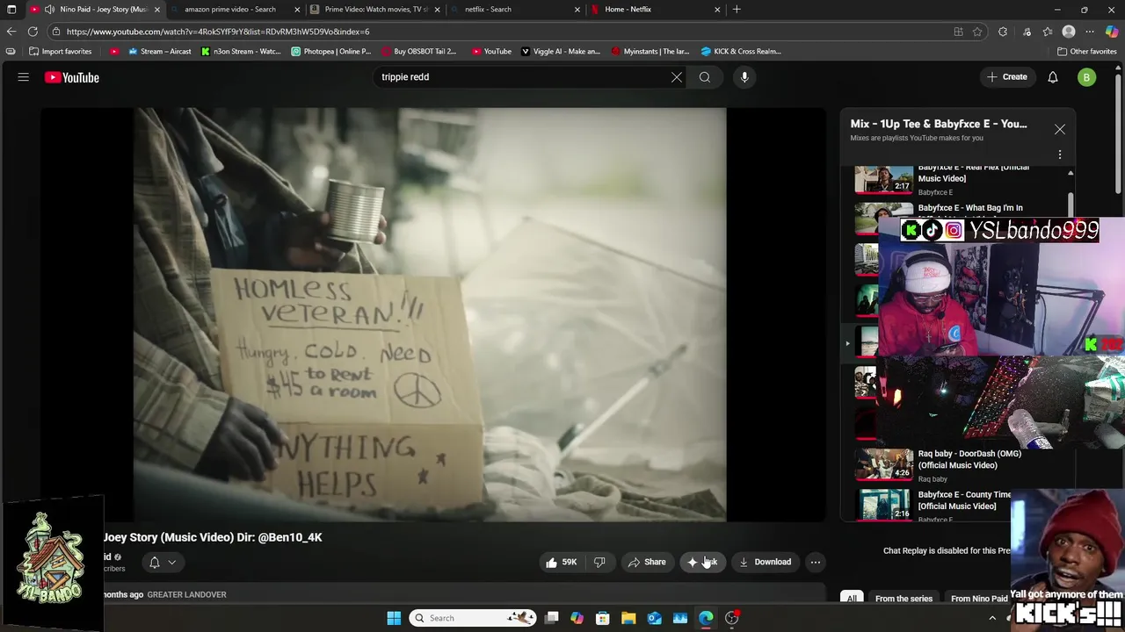Viewport: 1125px width, 632px height.
Task: Click the playlist panel scrollbar up arrow
Action: (x=1071, y=173)
